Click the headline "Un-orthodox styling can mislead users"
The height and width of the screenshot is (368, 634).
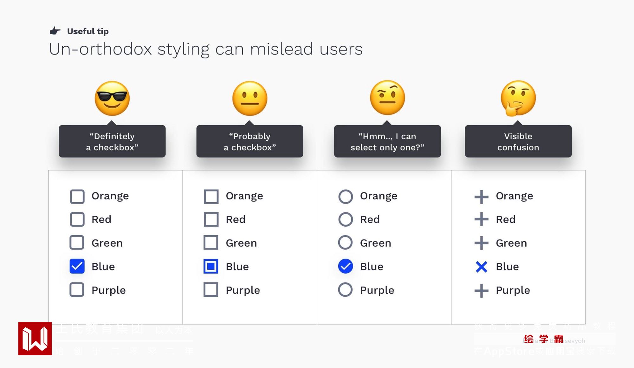pyautogui.click(x=206, y=49)
